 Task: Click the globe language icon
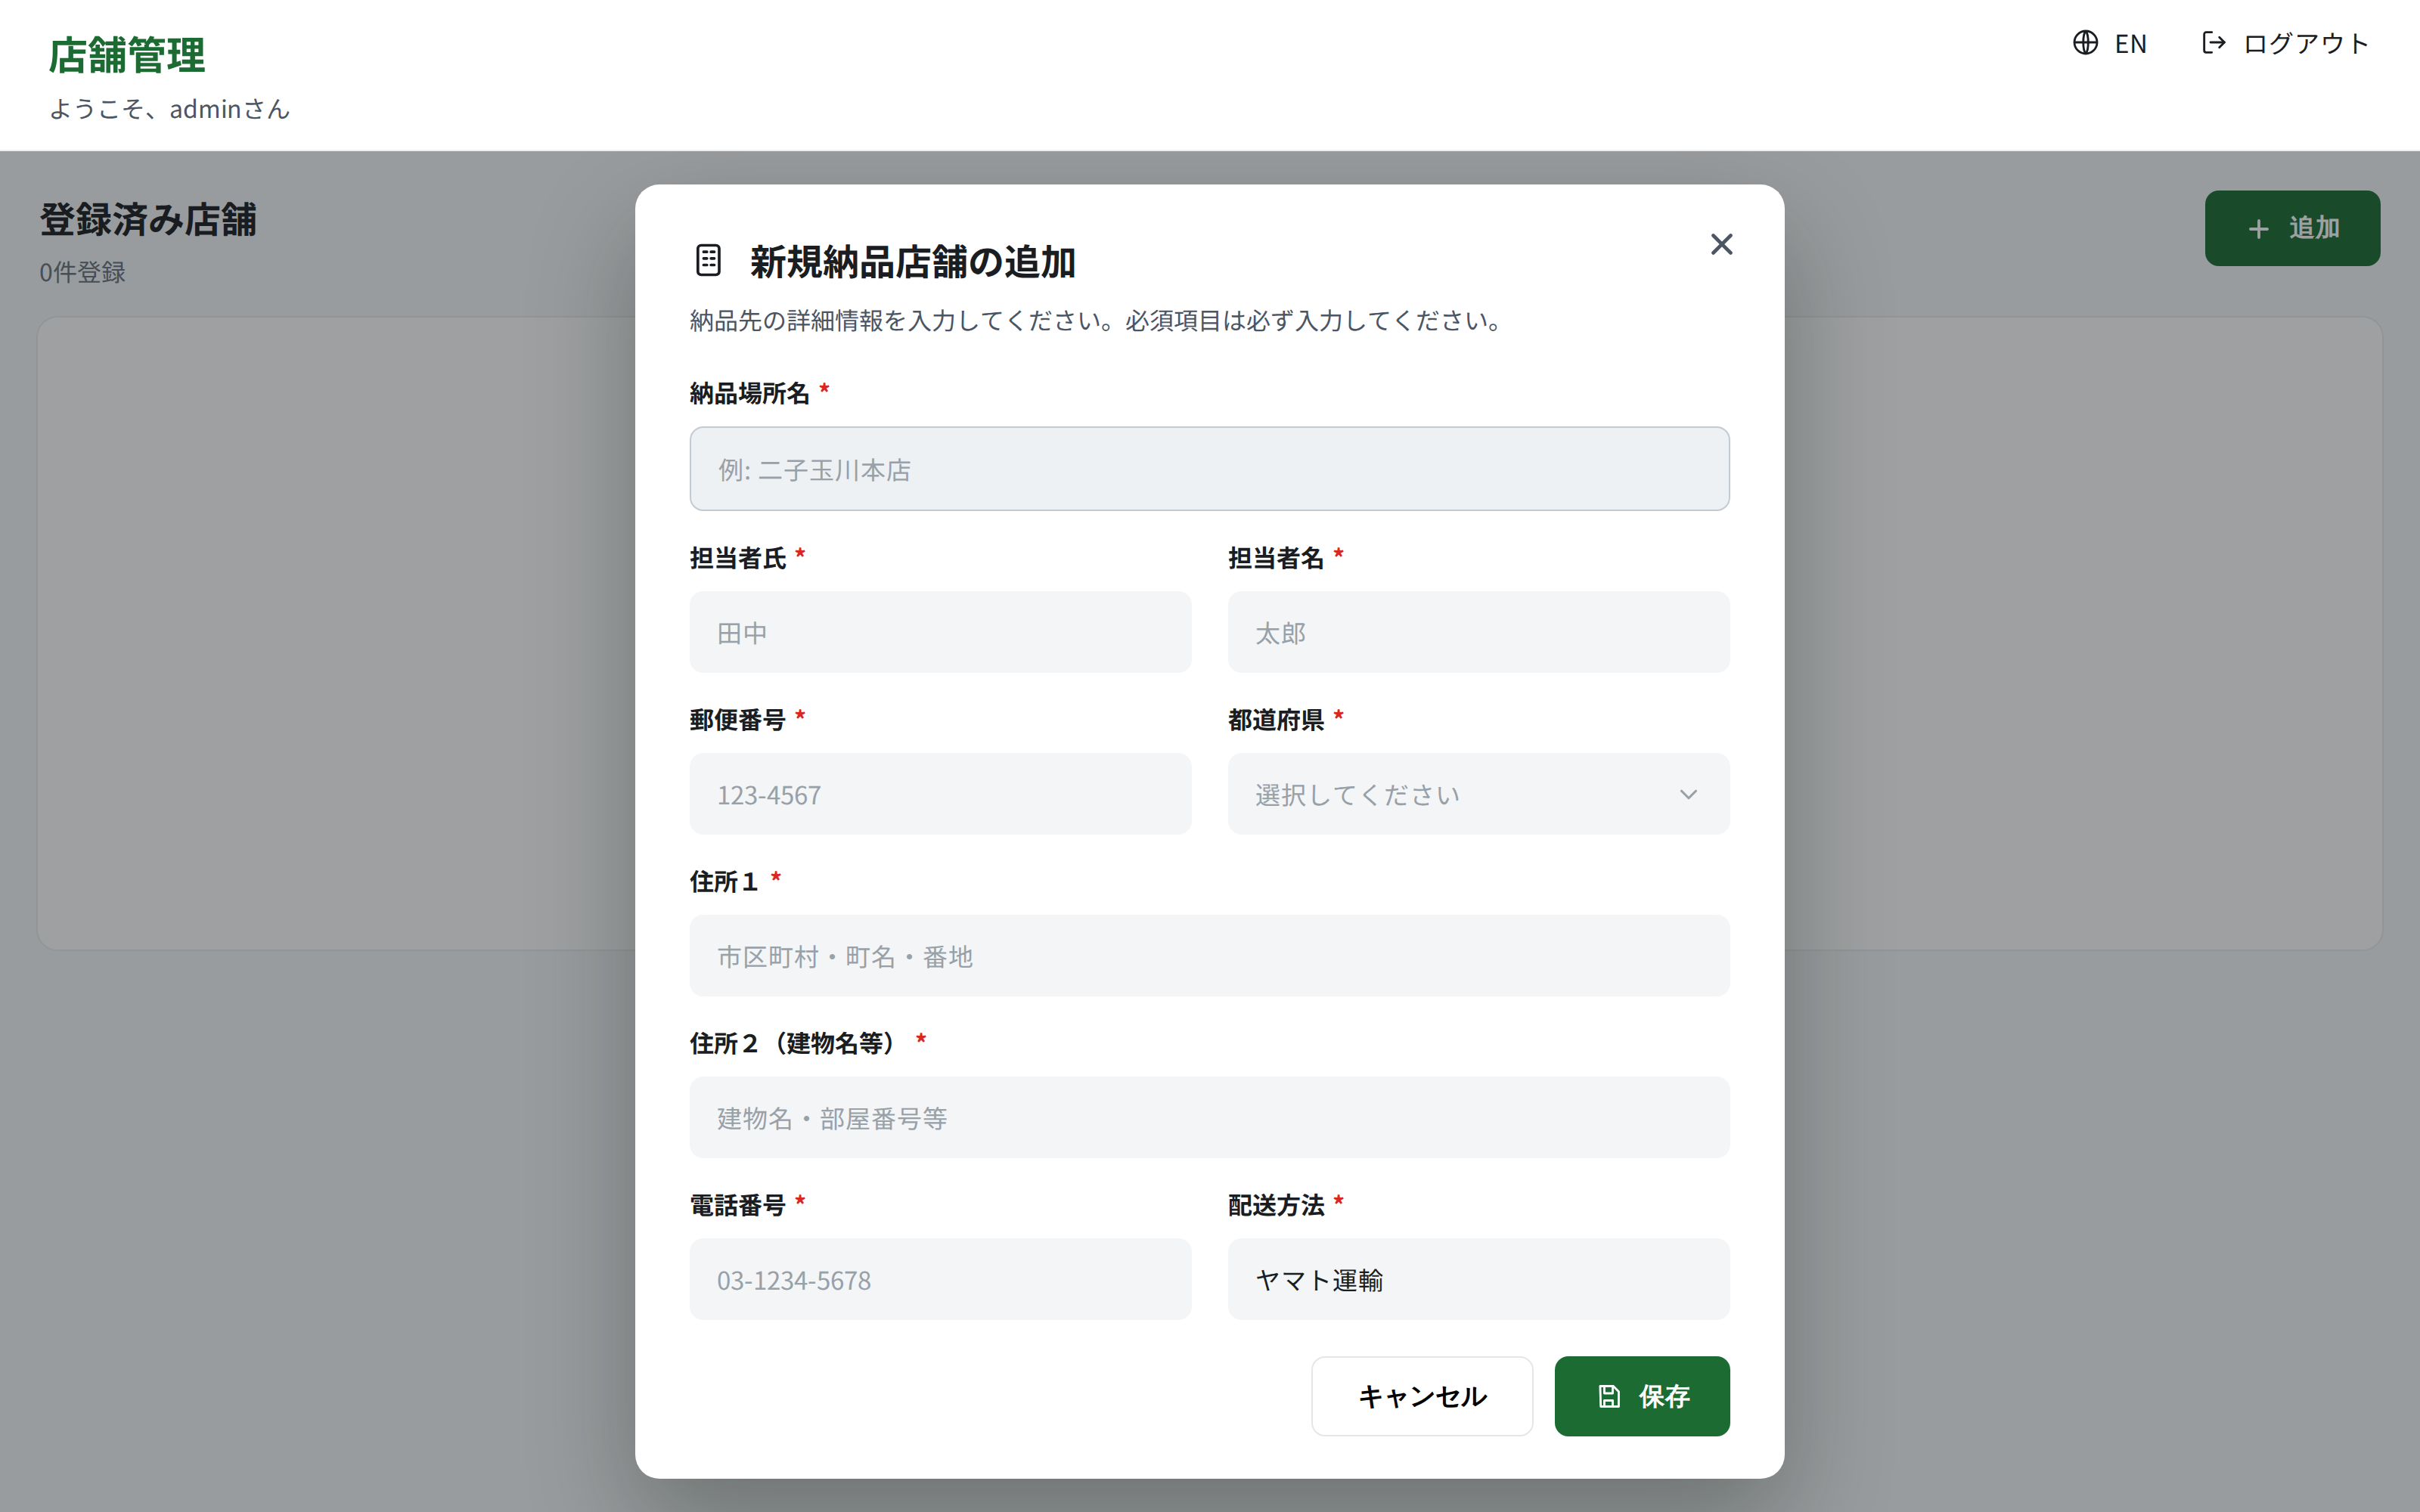click(2085, 43)
